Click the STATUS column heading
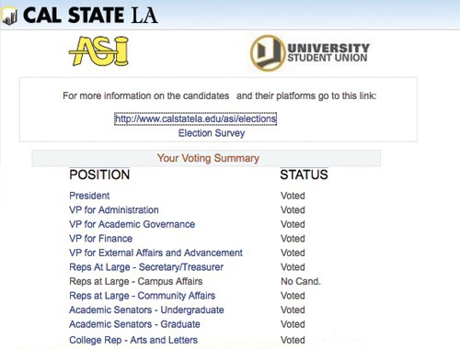Screen dimensions: 460x349 pyautogui.click(x=304, y=174)
